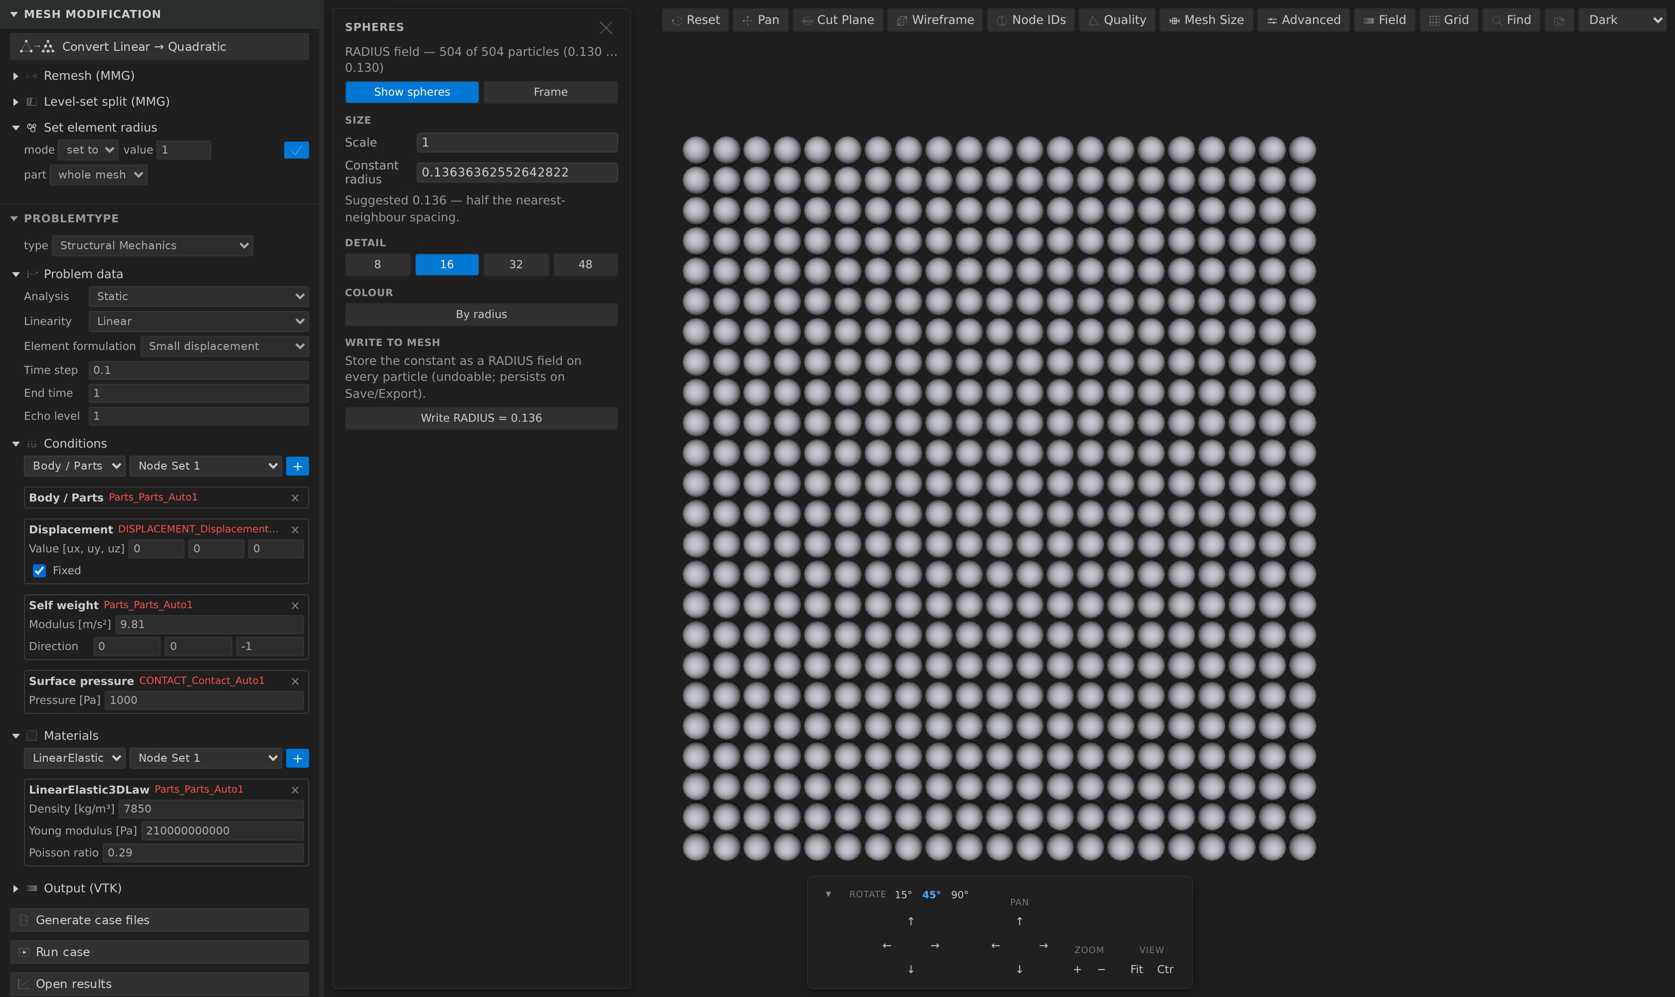Image resolution: width=1675 pixels, height=997 pixels.
Task: Switch to Frame display
Action: (x=550, y=92)
